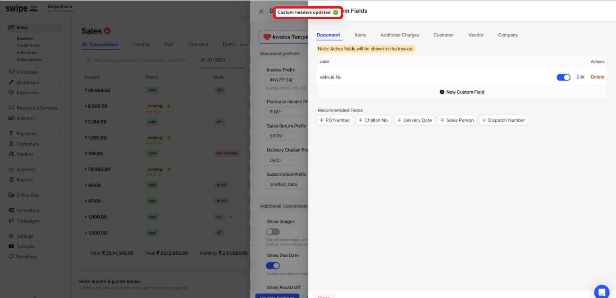Toggle the Vehicle No field switch

pos(563,77)
